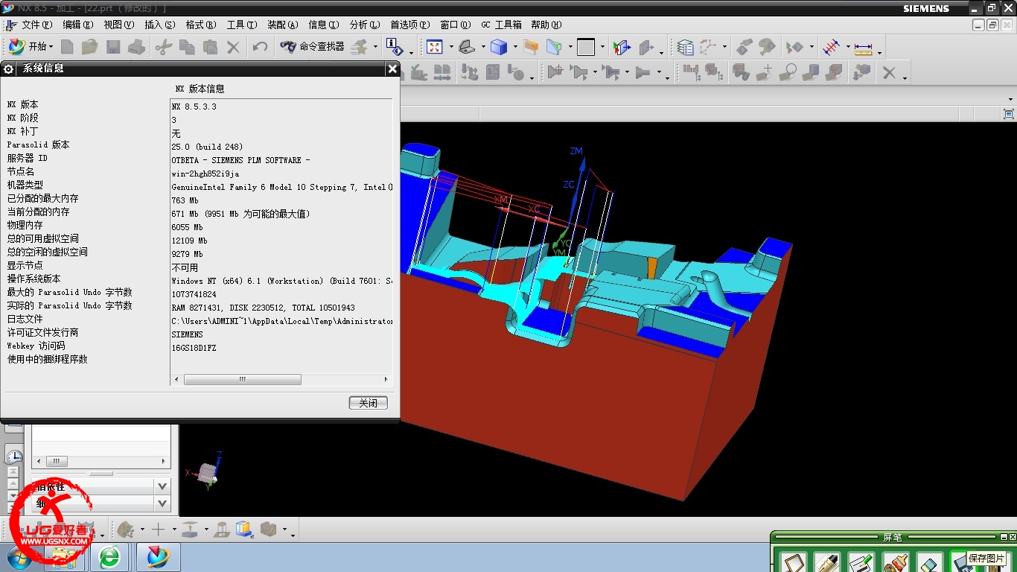Select the NX 8.5.3.3 version value
This screenshot has height=572, width=1017.
tap(194, 107)
